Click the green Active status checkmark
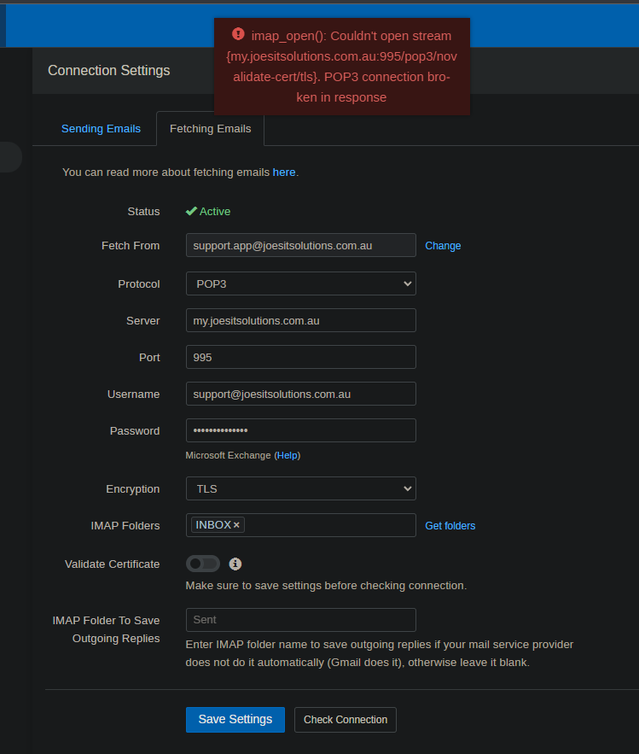Viewport: 639px width, 754px height. (191, 211)
